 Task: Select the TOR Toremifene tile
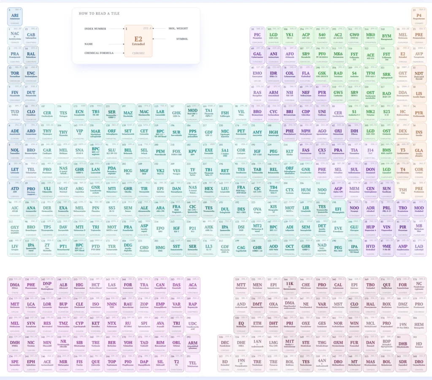click(15, 74)
